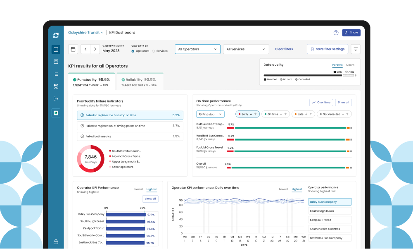Sort Not detected ascending arrow
Viewport: 413px width, 249px height.
click(x=347, y=114)
